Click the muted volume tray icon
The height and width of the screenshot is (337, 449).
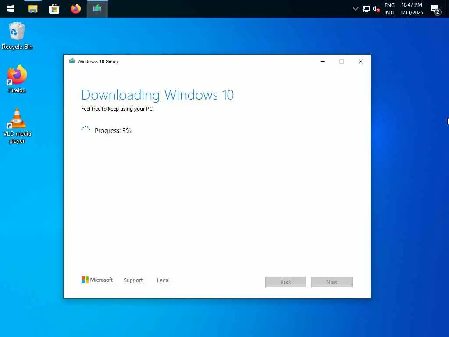click(376, 9)
